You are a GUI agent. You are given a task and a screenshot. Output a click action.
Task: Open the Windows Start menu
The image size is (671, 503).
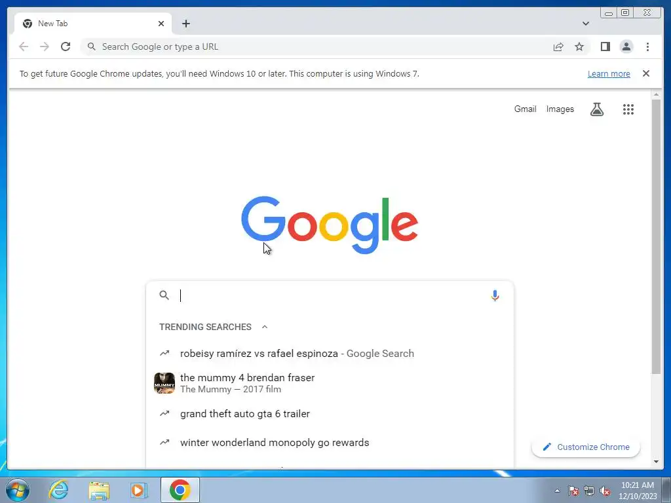[17, 490]
